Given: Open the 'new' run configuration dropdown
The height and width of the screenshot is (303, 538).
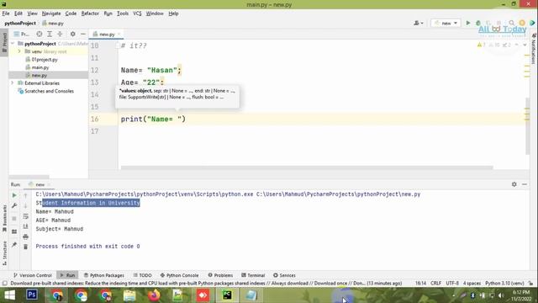Looking at the screenshot, I should click(446, 23).
